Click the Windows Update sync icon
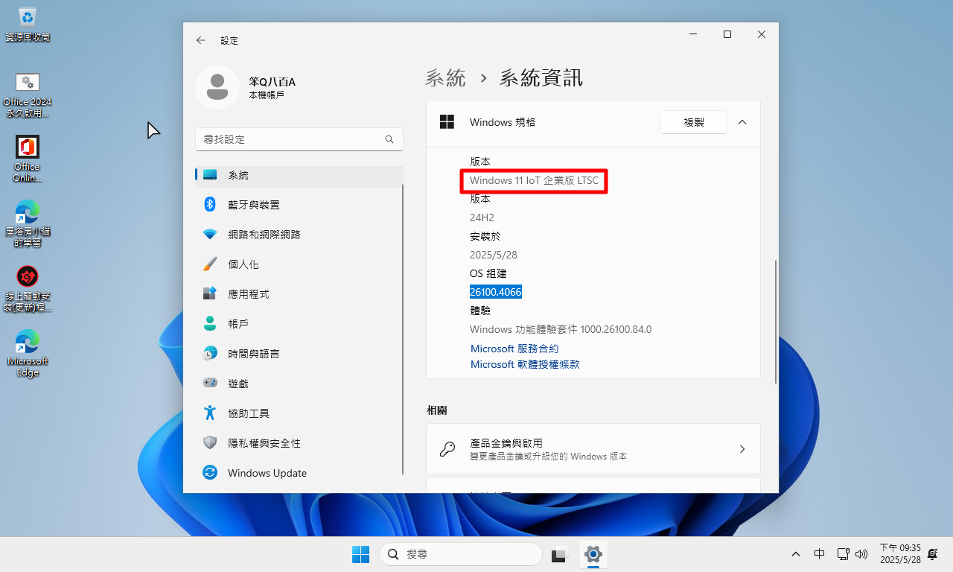 coord(210,473)
